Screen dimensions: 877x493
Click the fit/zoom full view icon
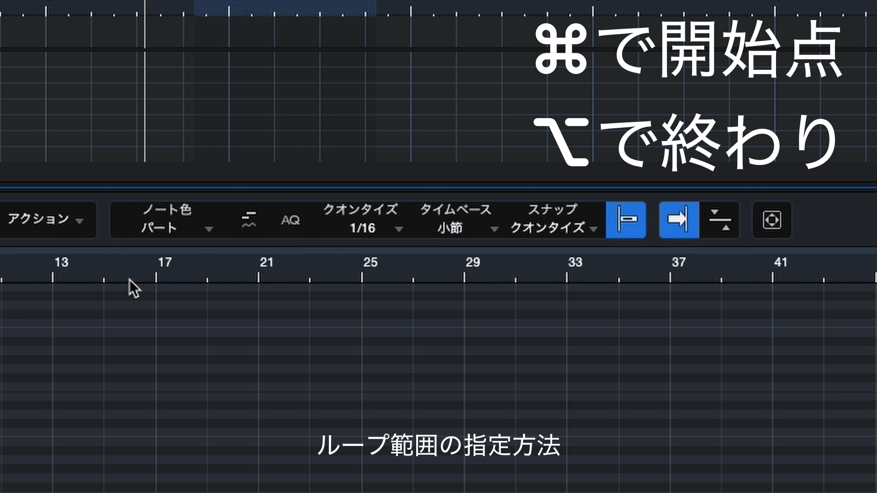[x=771, y=220]
